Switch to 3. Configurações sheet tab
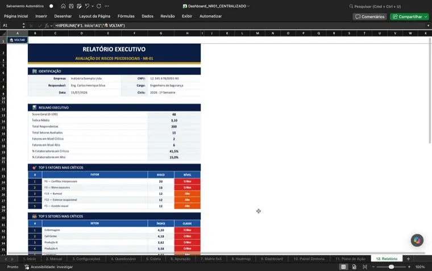 coord(86,259)
